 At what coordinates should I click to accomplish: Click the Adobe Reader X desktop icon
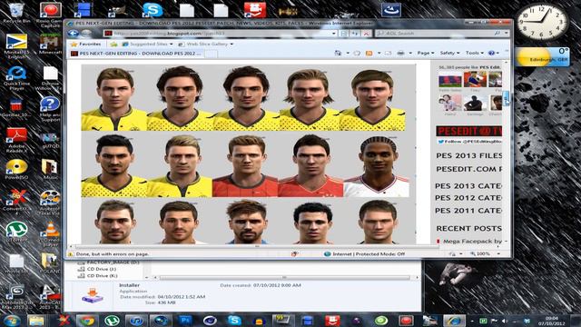tap(16, 140)
